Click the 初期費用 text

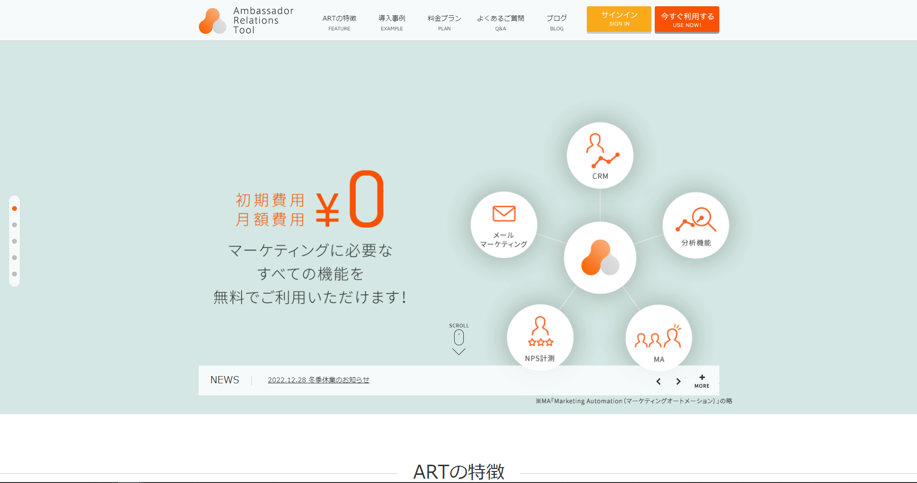click(270, 200)
